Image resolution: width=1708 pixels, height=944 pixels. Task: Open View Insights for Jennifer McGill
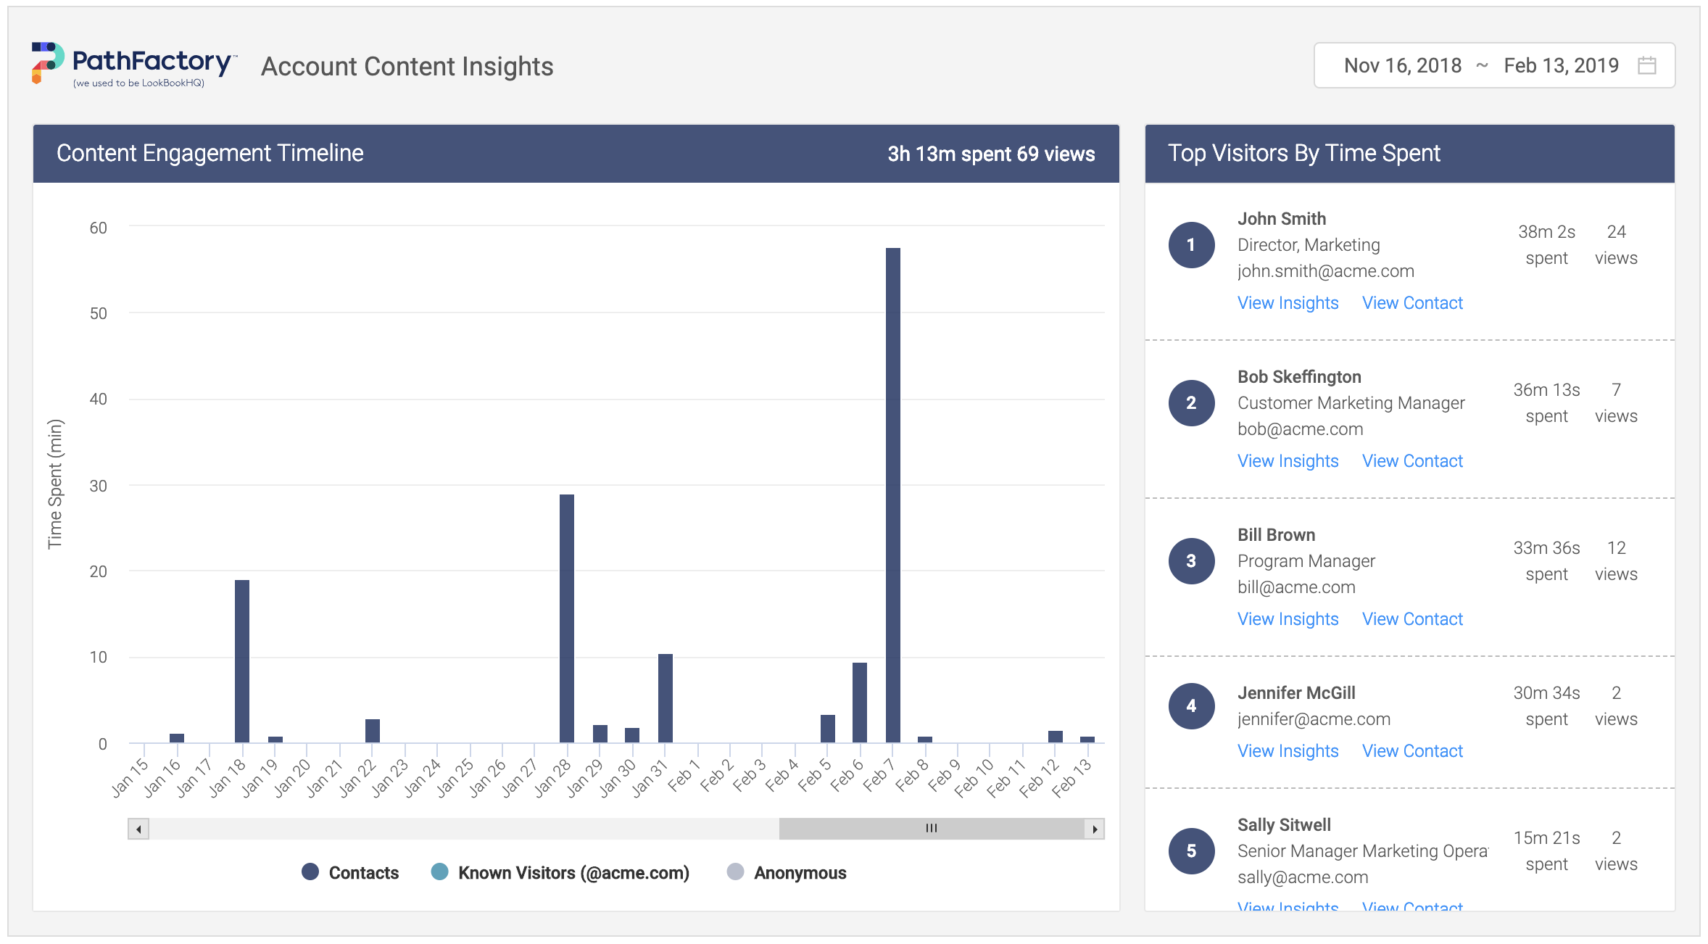pos(1288,751)
